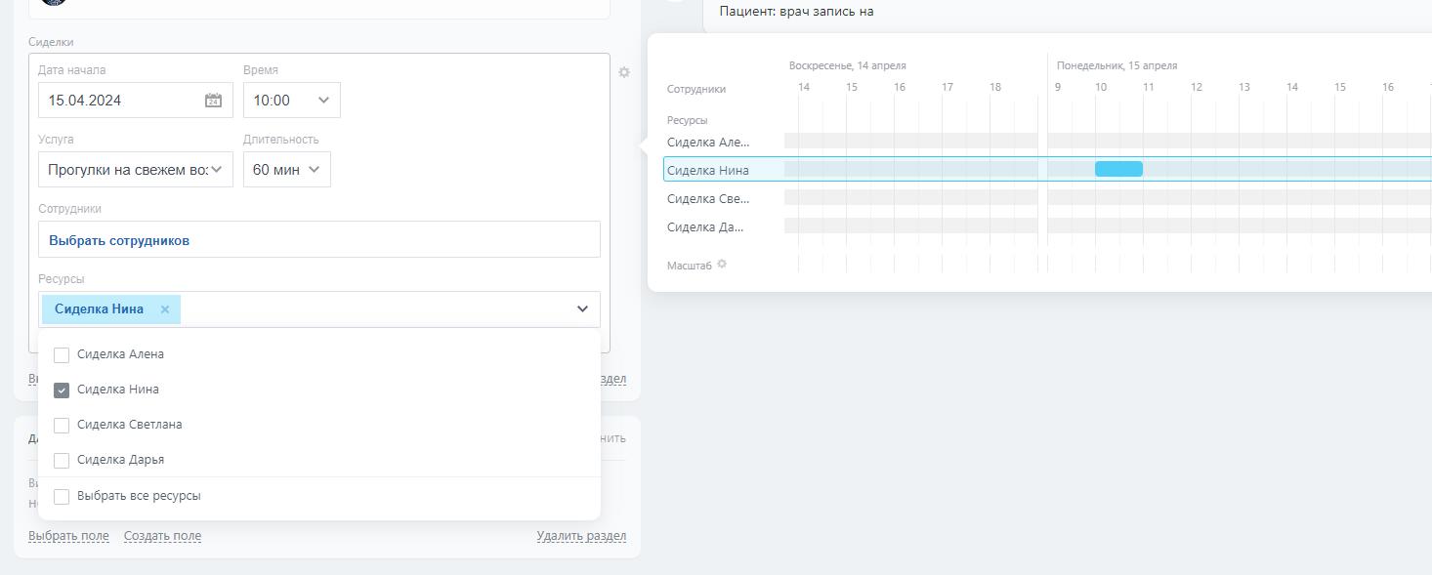
Task: Click Выбрать сотрудников link
Action: pos(119,240)
